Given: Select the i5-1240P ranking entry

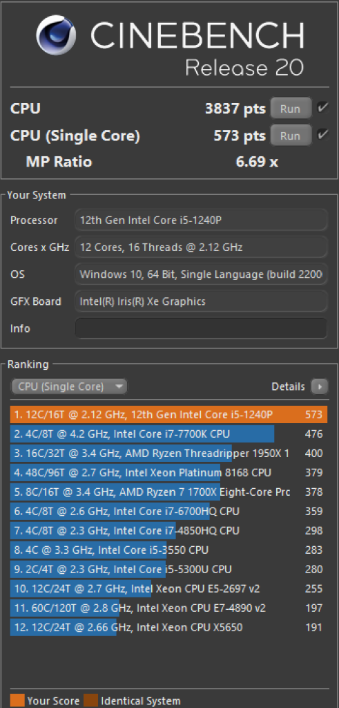Looking at the screenshot, I should [x=168, y=415].
